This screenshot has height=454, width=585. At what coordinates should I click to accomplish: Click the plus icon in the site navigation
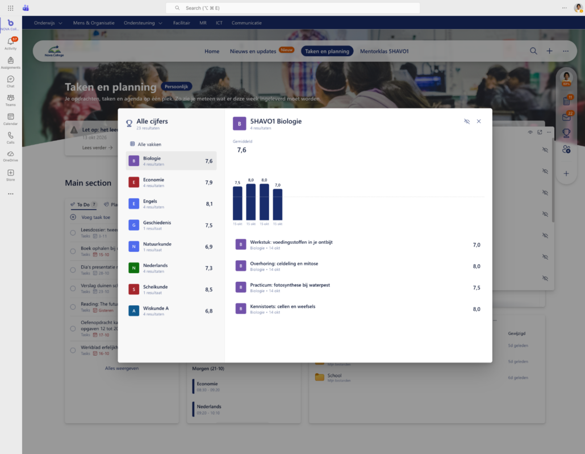point(550,51)
